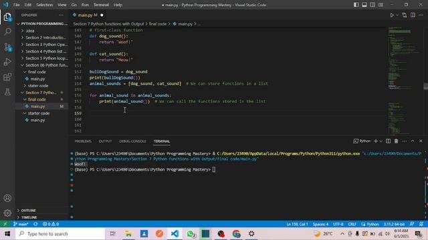Synchronize changes from status bar
This screenshot has width=428, height=240.
pyautogui.click(x=35, y=224)
